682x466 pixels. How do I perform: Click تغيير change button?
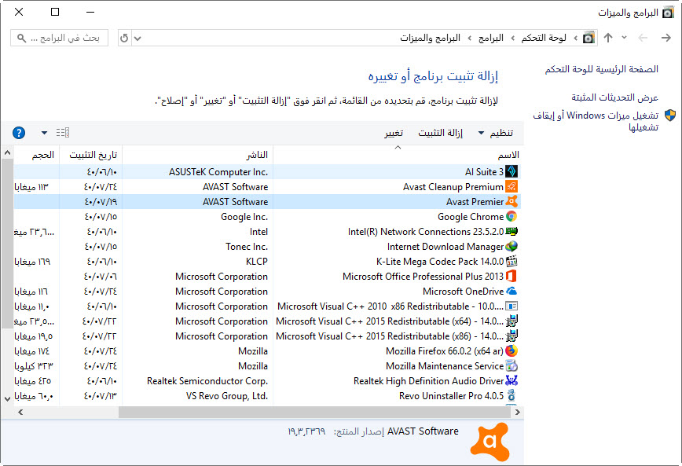(x=394, y=133)
